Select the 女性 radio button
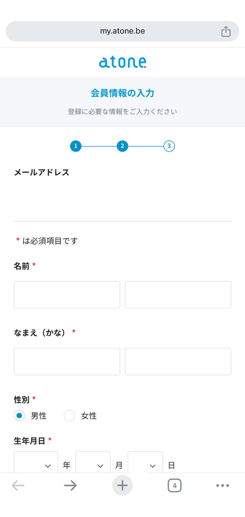245x517 pixels. (69, 416)
